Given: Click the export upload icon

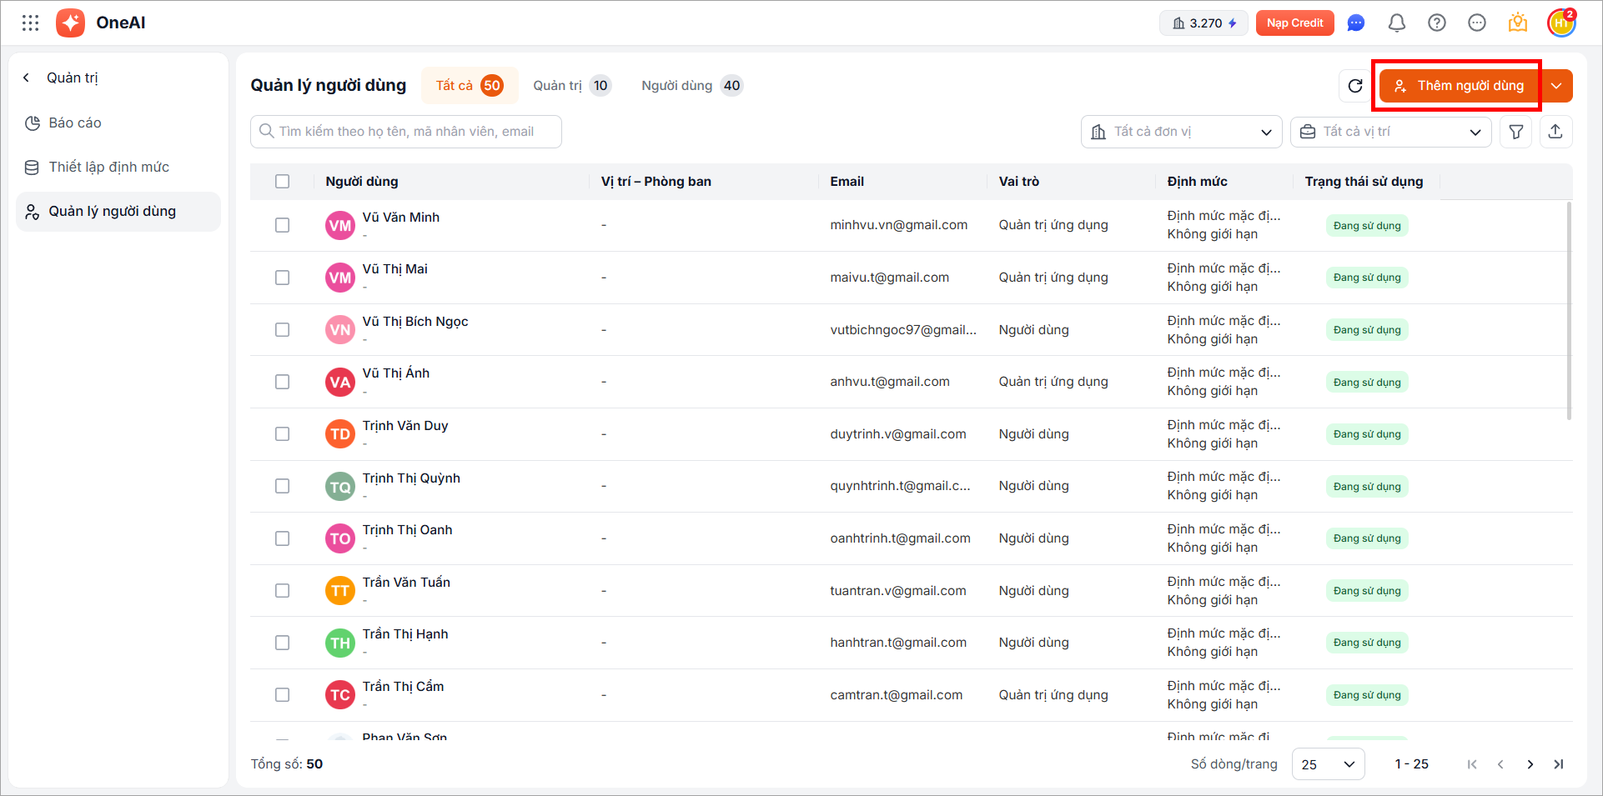Looking at the screenshot, I should pyautogui.click(x=1555, y=132).
